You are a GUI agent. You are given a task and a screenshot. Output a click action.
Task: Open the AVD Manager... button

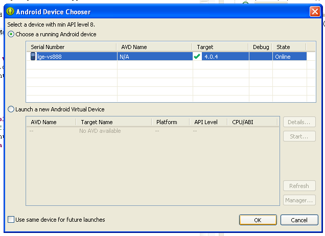pyautogui.click(x=299, y=200)
